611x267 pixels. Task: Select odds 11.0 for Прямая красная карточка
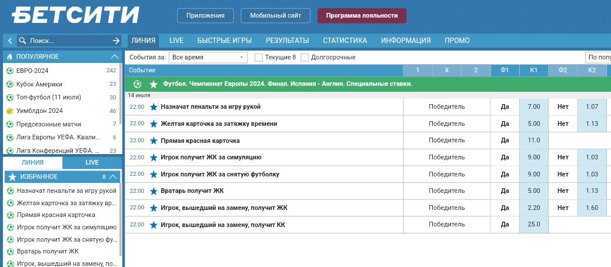(x=534, y=141)
